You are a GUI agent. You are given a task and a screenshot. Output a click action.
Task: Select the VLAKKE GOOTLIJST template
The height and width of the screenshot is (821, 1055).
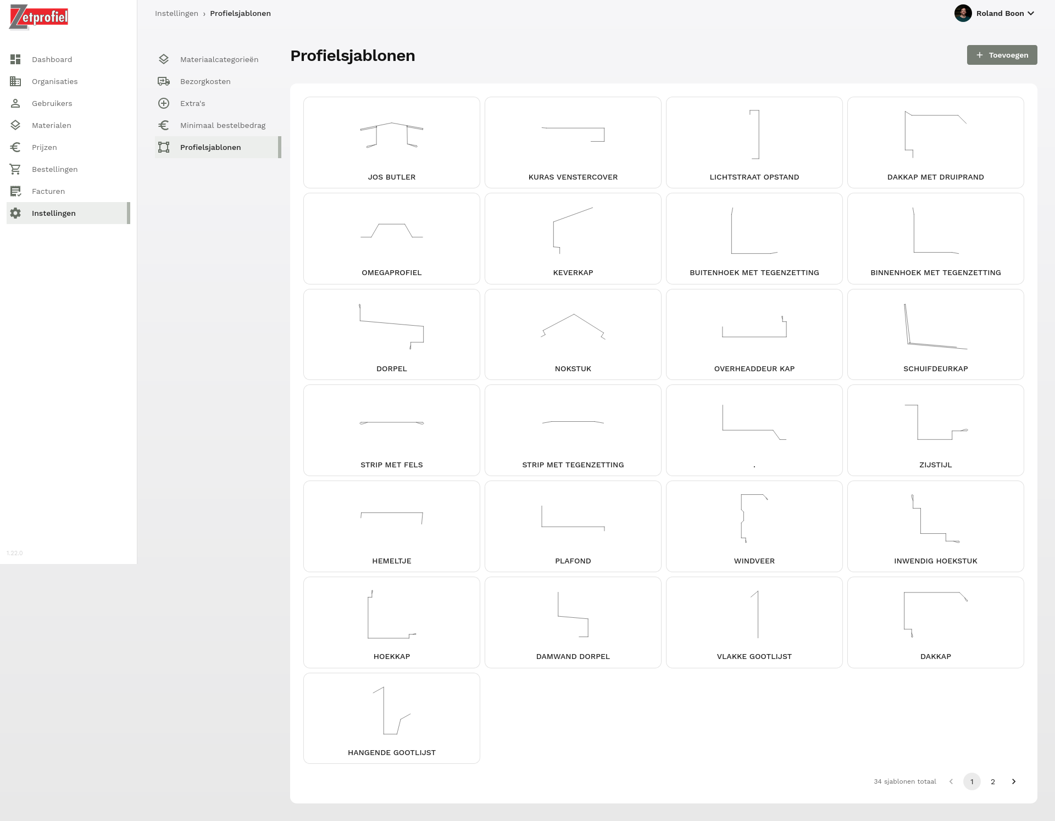pyautogui.click(x=754, y=622)
